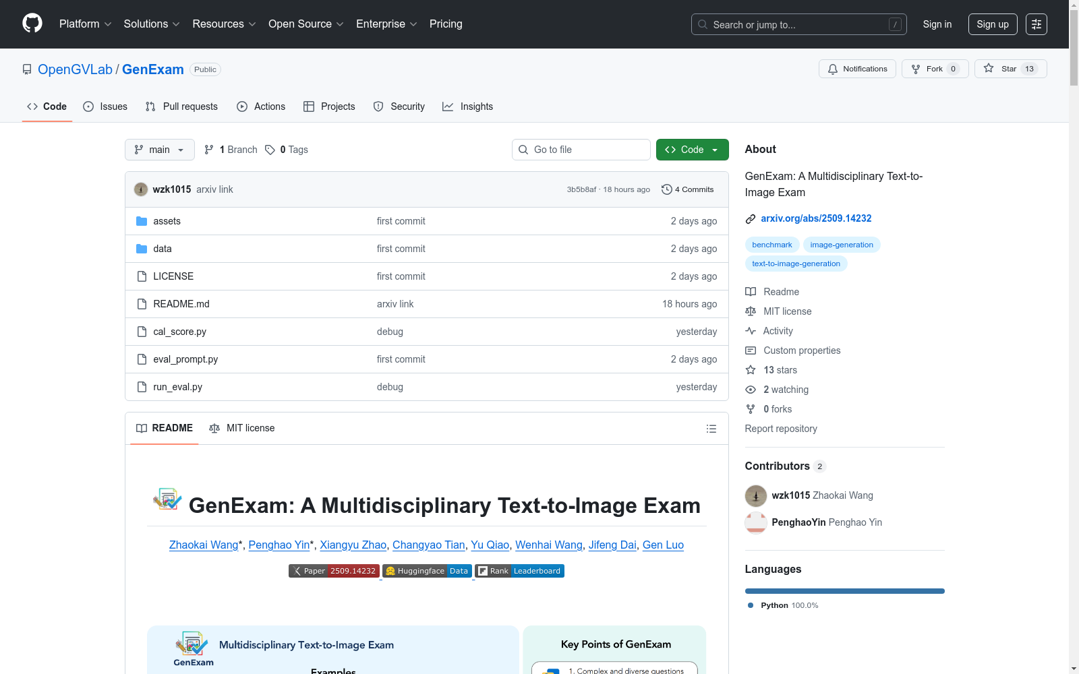Click the branch icon beside 1 Branch

tap(209, 150)
